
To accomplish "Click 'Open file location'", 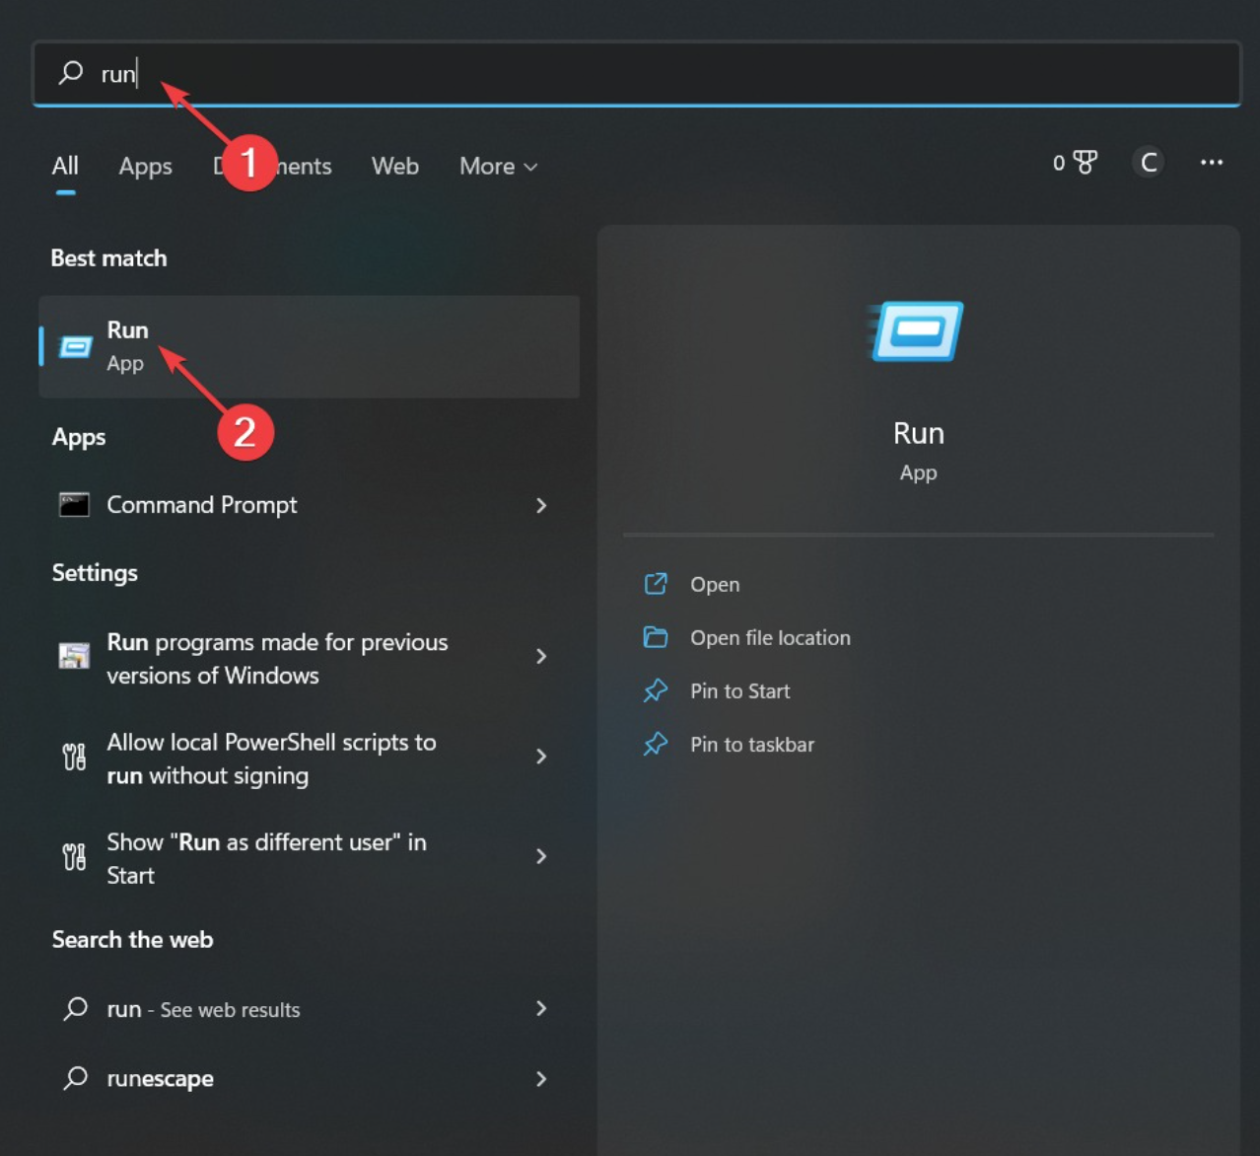I will pyautogui.click(x=770, y=637).
